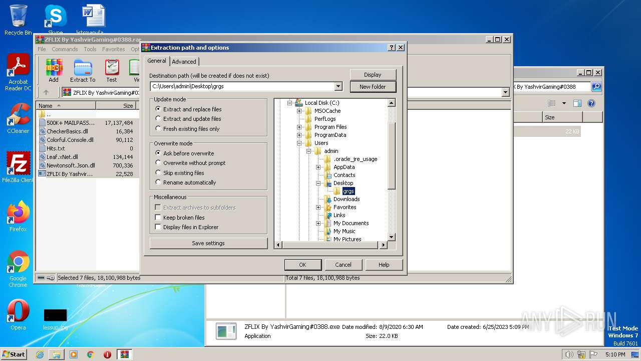The height and width of the screenshot is (361, 641).
Task: Enable Keep broken files checkbox
Action: pos(158,218)
